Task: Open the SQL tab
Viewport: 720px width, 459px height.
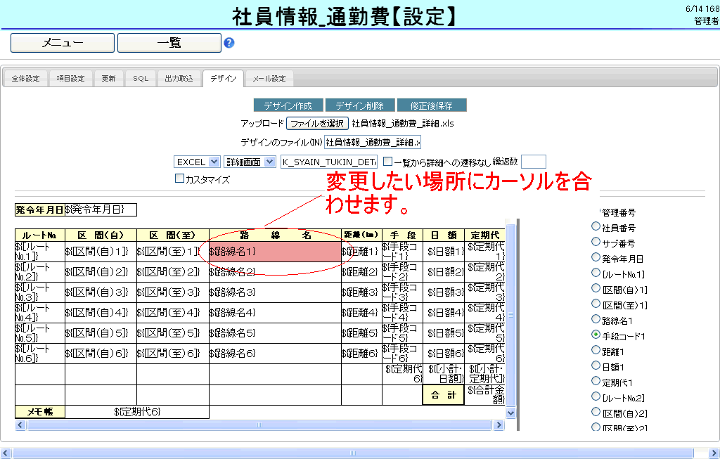Action: click(141, 79)
